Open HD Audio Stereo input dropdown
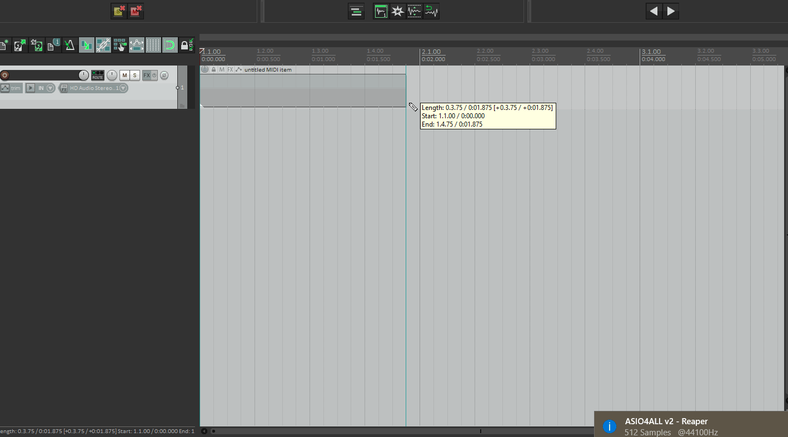Viewport: 788px width, 437px height. pos(123,88)
